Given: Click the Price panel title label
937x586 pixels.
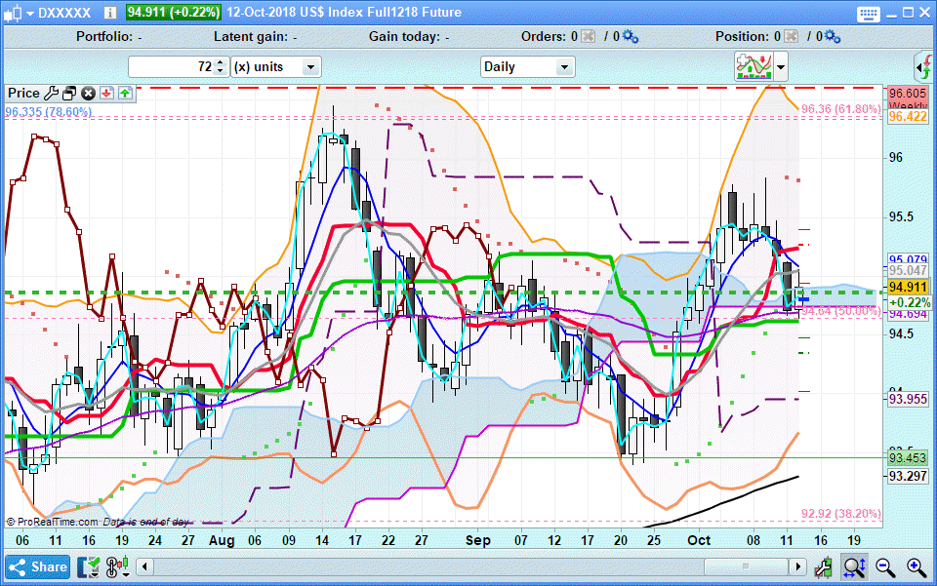Looking at the screenshot, I should click(23, 93).
